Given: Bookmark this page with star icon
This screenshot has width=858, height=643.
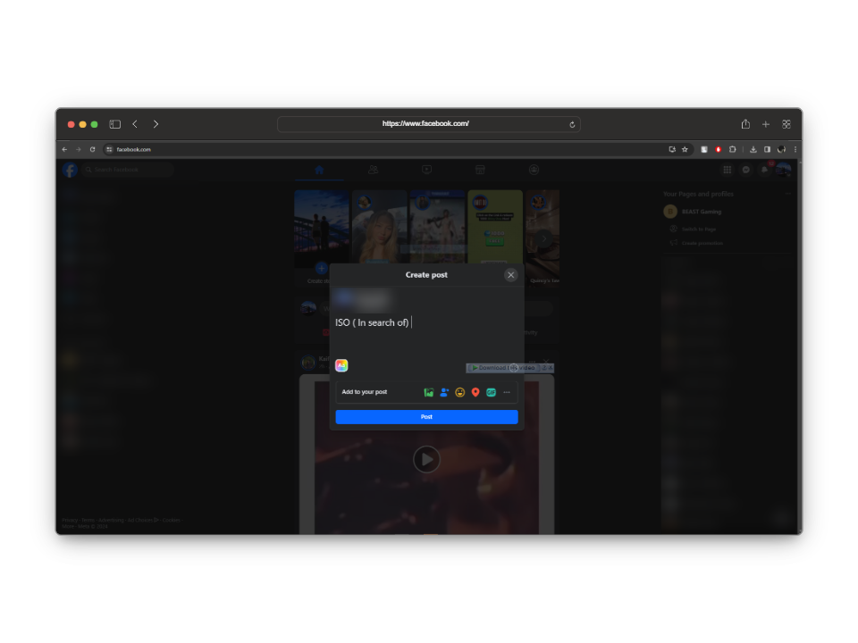Looking at the screenshot, I should tap(685, 149).
